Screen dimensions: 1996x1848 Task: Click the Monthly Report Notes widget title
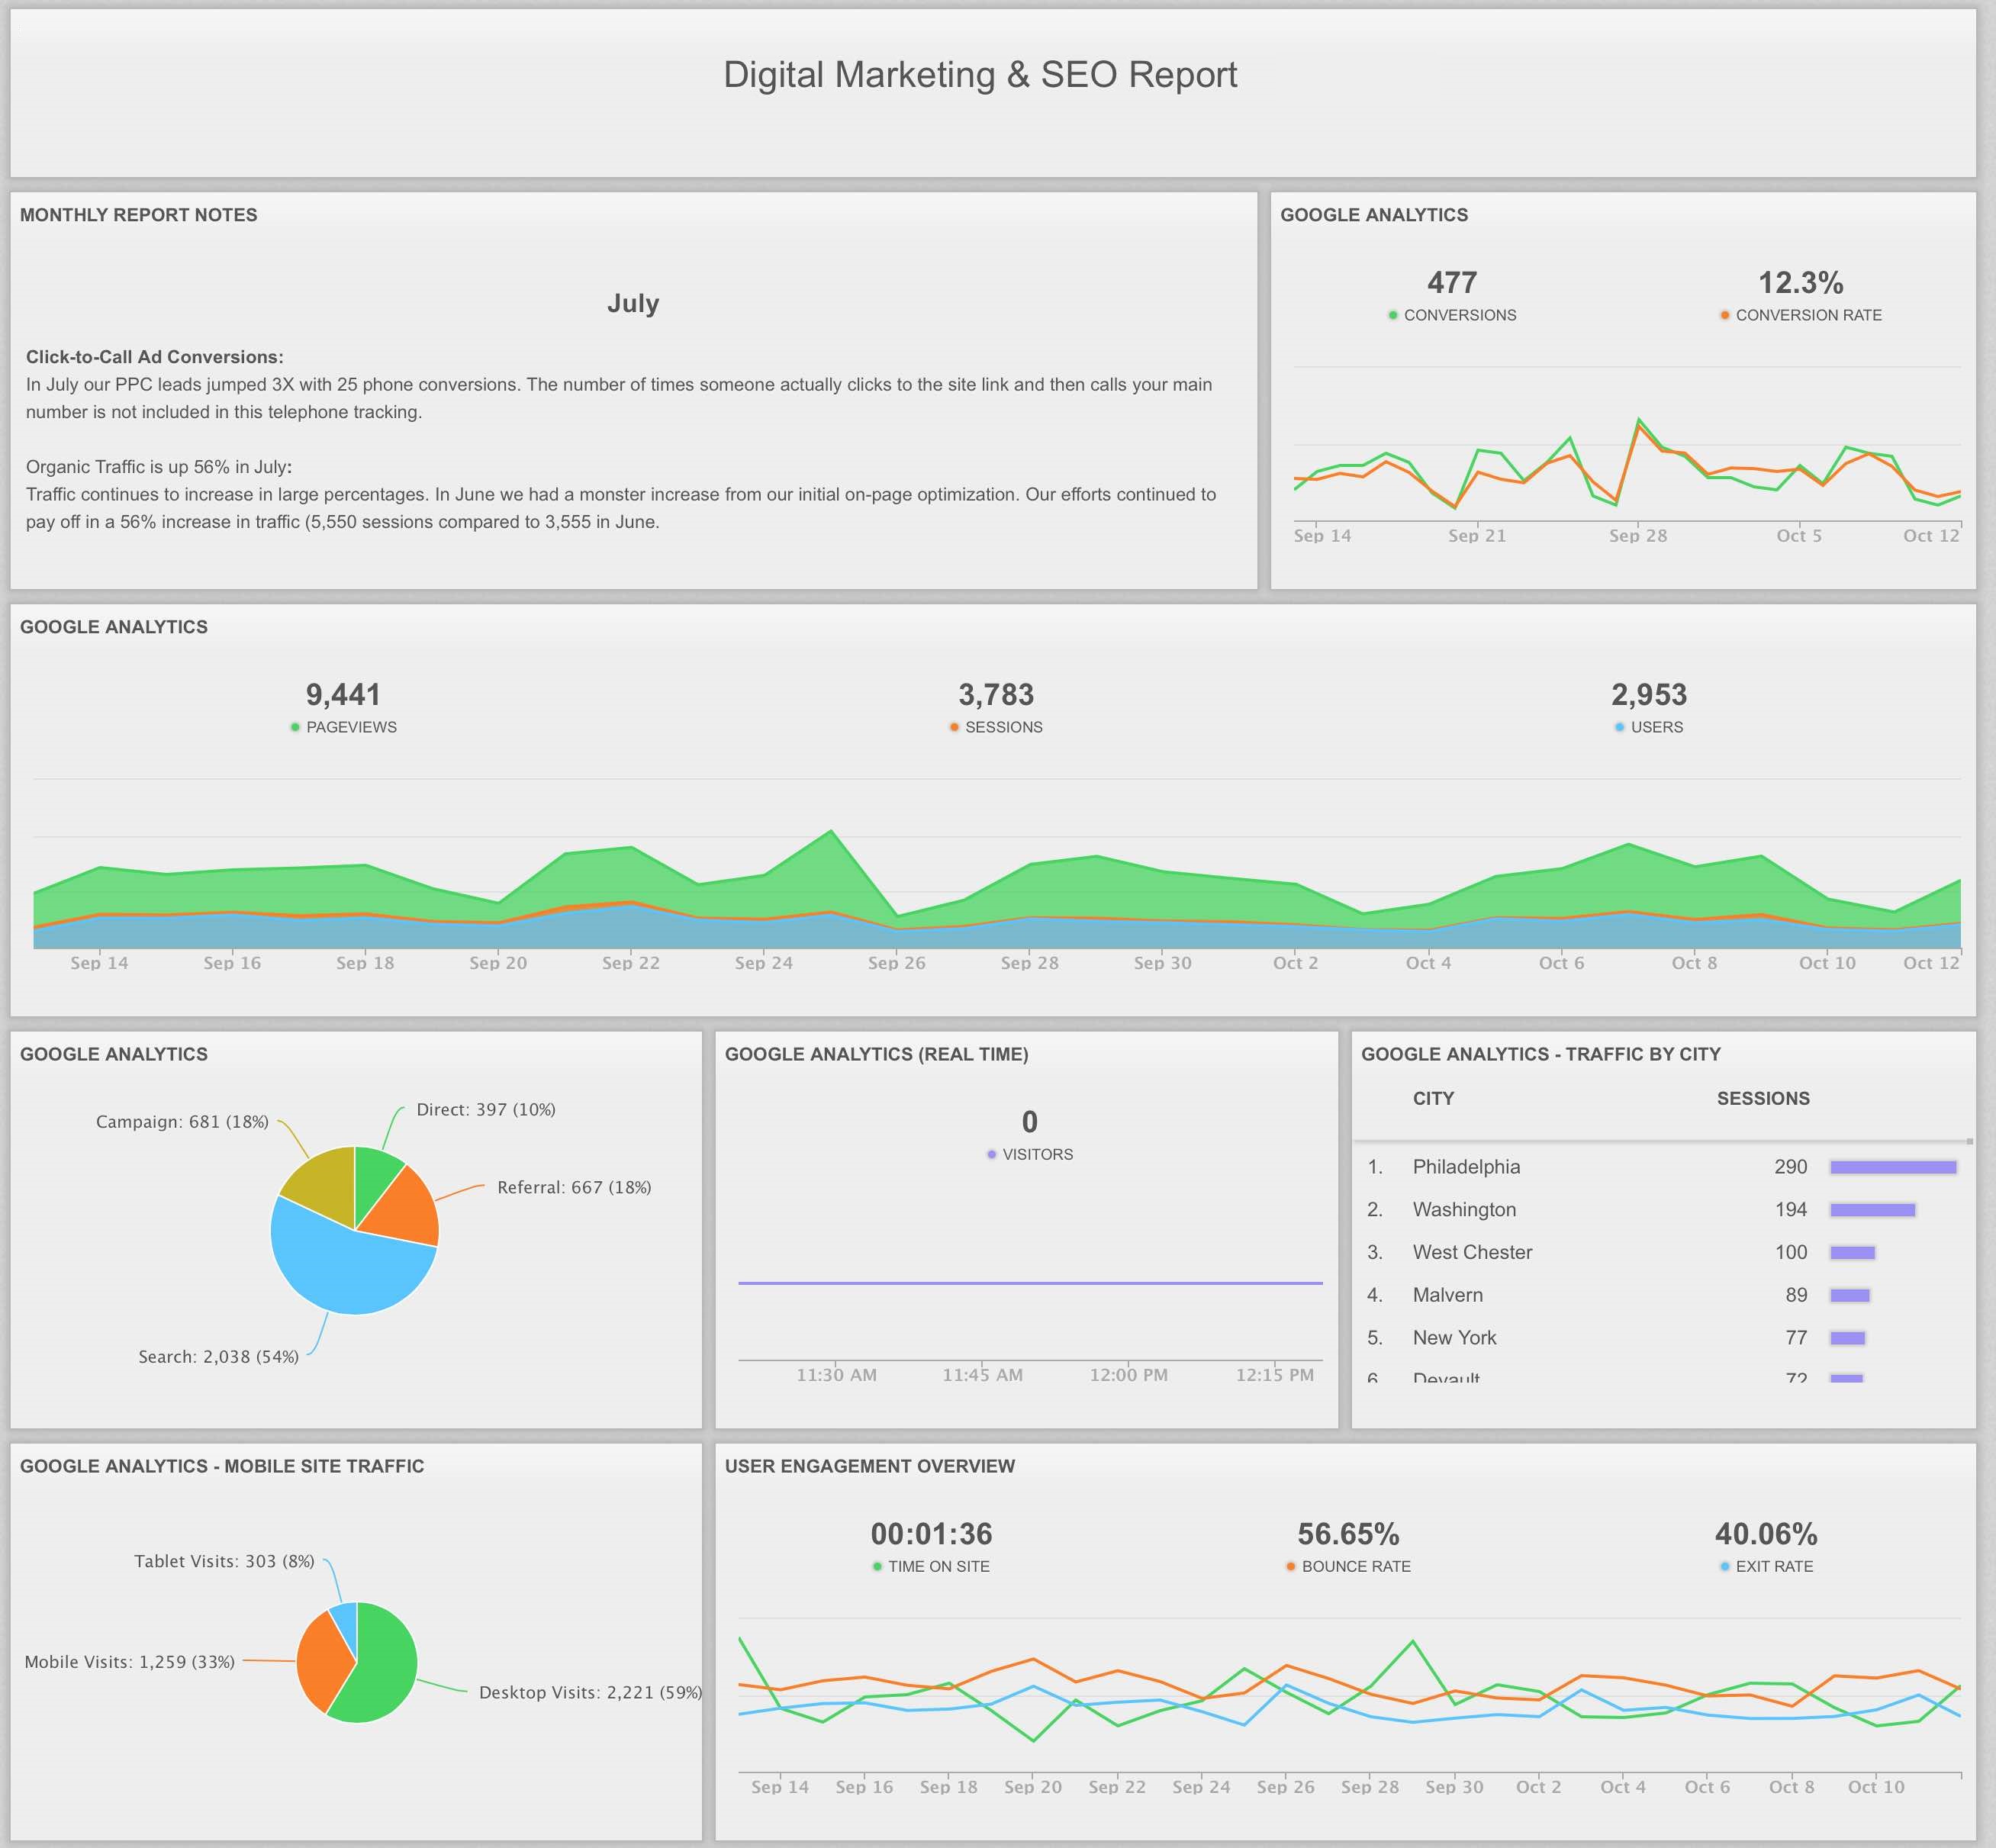tap(139, 215)
